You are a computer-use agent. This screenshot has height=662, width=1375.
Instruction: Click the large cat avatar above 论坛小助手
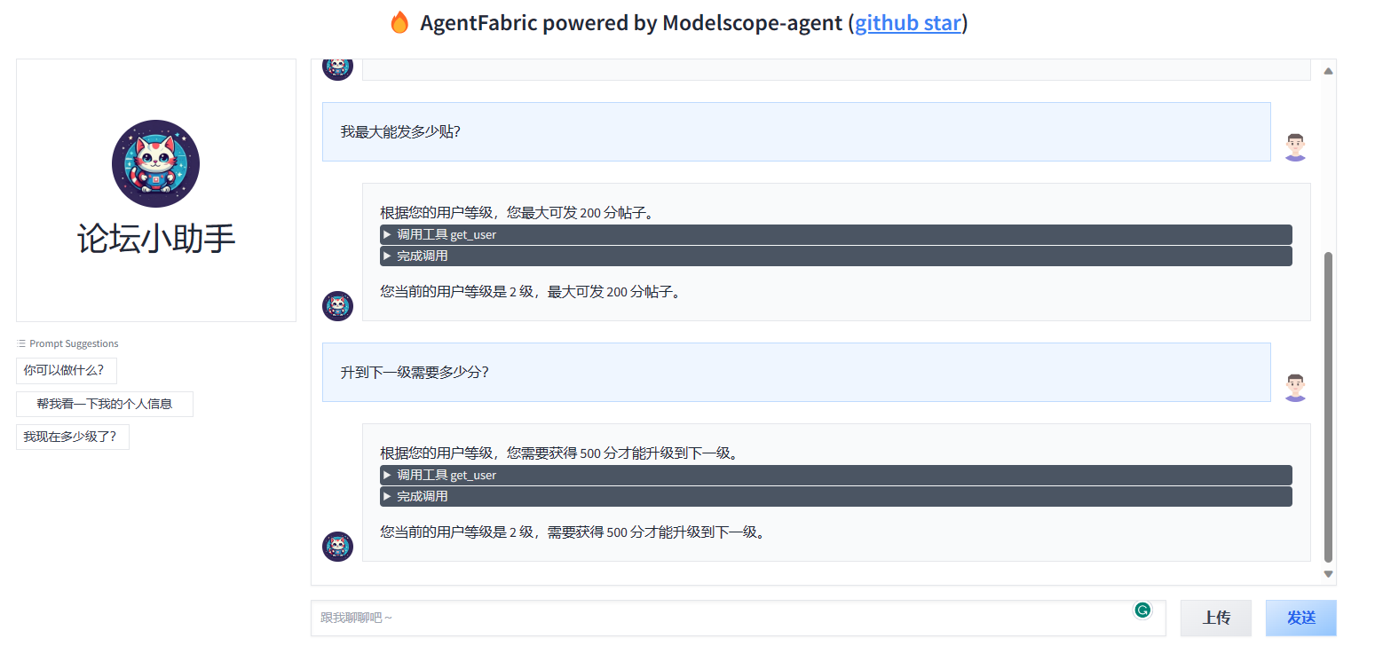pyautogui.click(x=155, y=163)
